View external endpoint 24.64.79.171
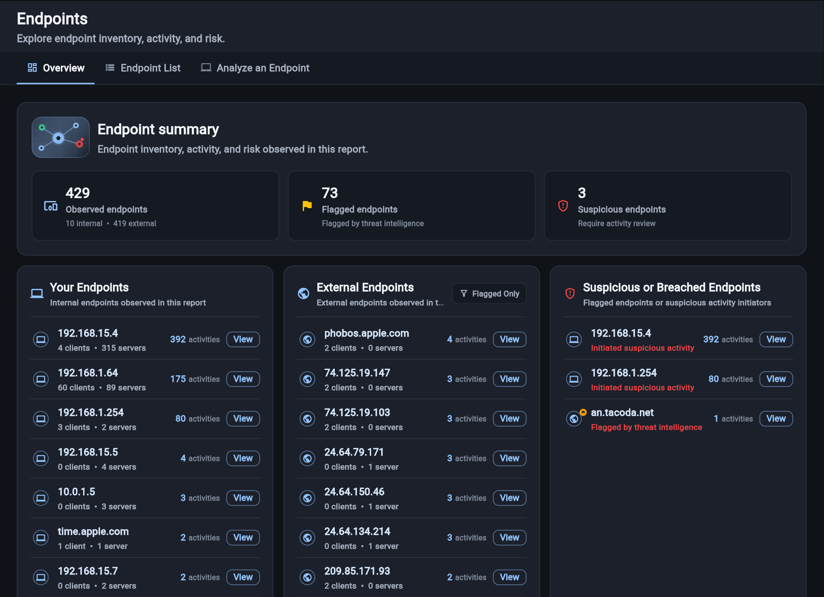Screen dimensions: 824x597 [510, 458]
